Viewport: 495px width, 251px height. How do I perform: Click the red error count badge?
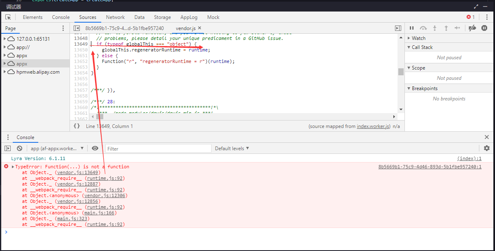pos(471,17)
